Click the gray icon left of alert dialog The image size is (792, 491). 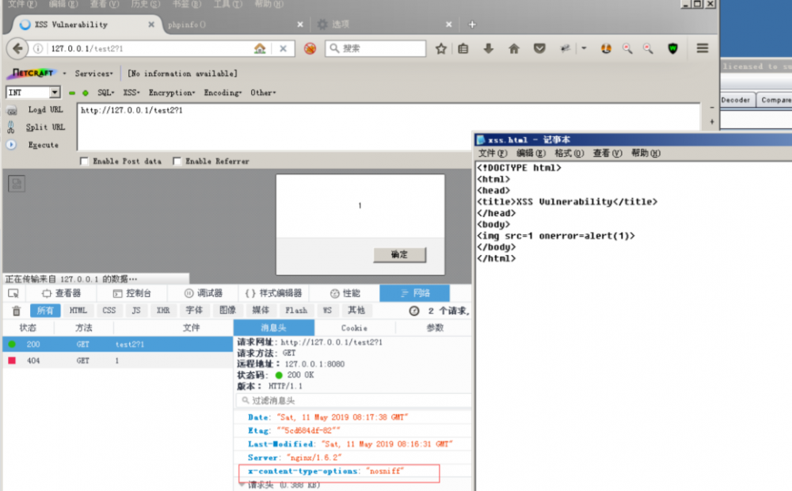[16, 184]
